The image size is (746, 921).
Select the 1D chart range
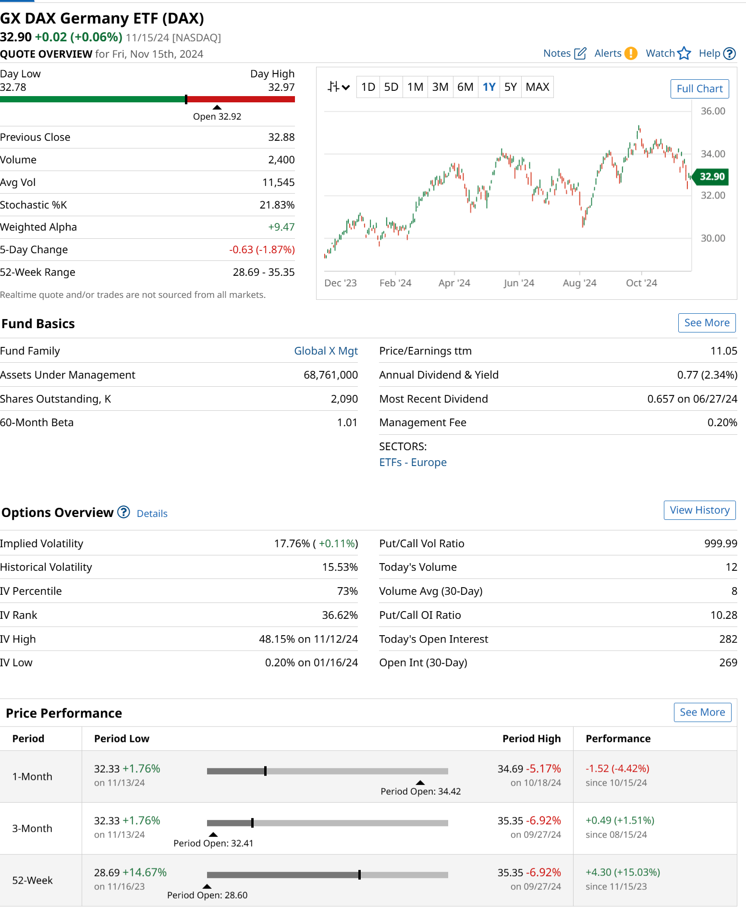tap(368, 87)
